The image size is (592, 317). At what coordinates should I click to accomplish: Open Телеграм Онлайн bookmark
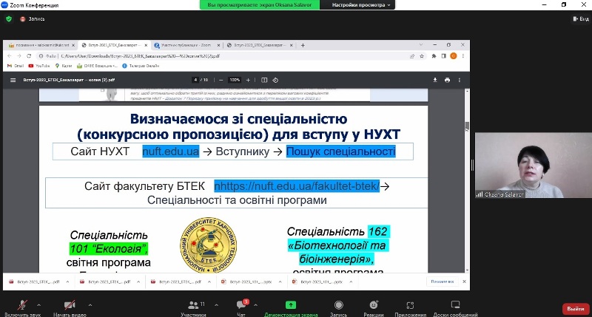click(x=141, y=66)
